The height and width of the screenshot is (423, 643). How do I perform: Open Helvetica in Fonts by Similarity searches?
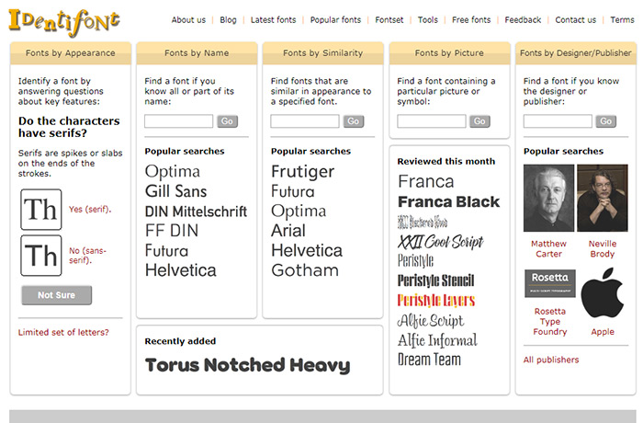coord(307,250)
